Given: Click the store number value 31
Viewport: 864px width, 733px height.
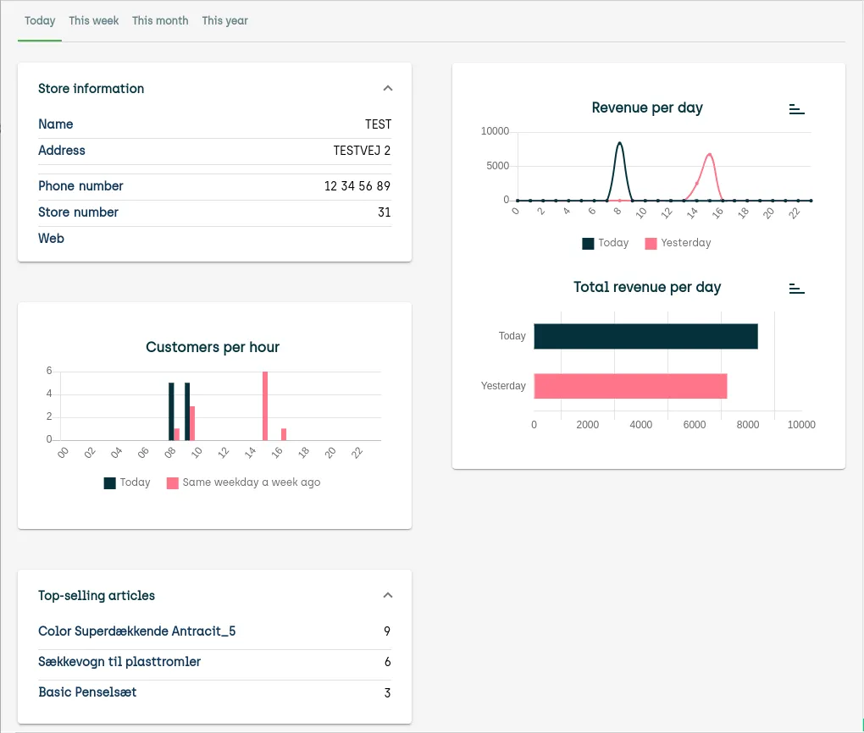Looking at the screenshot, I should pyautogui.click(x=384, y=212).
